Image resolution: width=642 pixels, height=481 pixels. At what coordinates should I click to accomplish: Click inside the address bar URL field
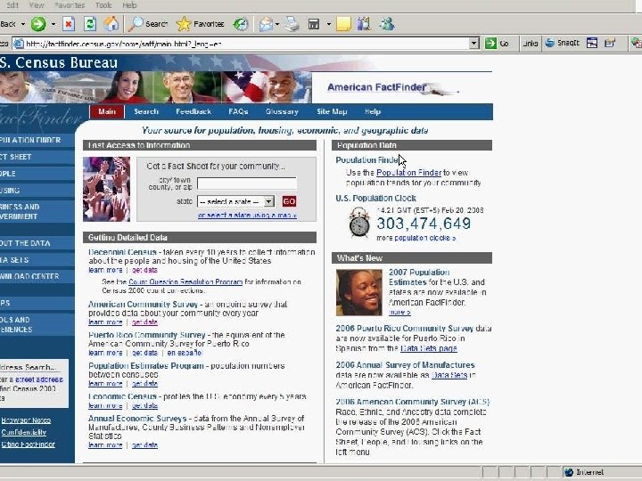click(x=246, y=44)
